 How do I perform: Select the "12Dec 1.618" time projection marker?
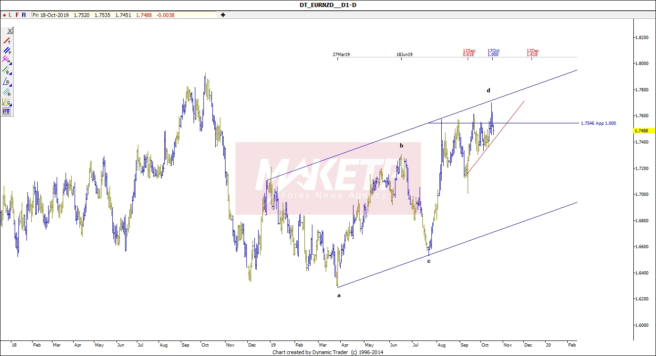click(532, 52)
